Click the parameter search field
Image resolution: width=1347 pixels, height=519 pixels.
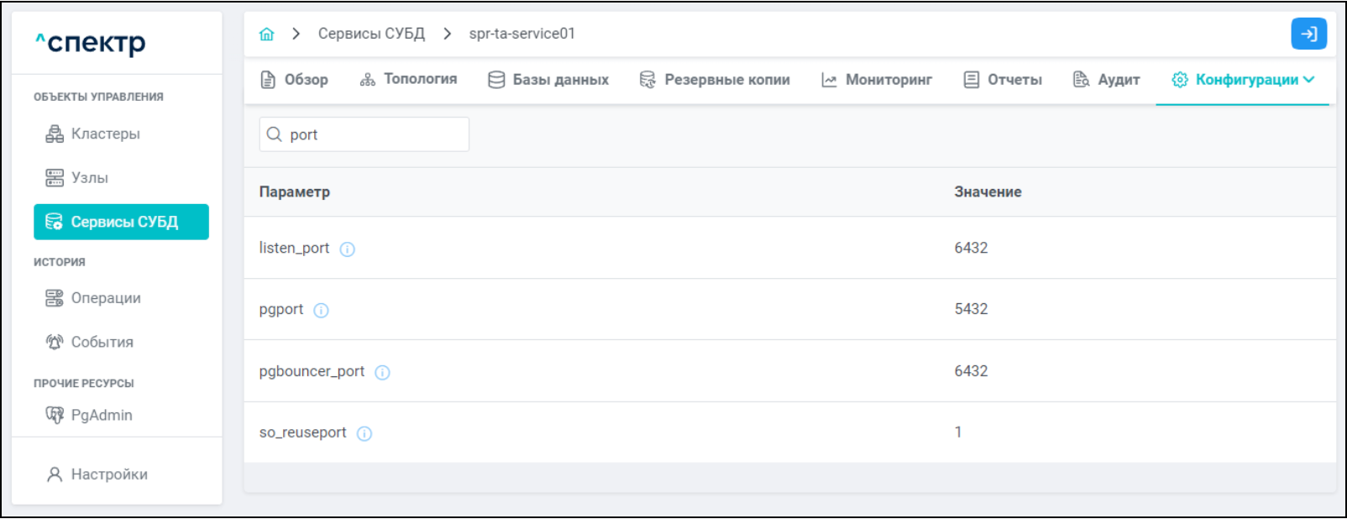[374, 134]
